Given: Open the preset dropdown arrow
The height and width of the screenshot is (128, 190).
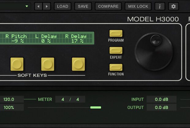Looking at the screenshot, I should pos(27,6).
